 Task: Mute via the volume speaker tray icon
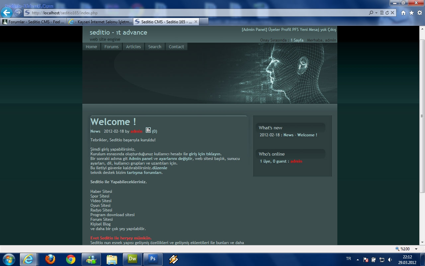coord(390,260)
